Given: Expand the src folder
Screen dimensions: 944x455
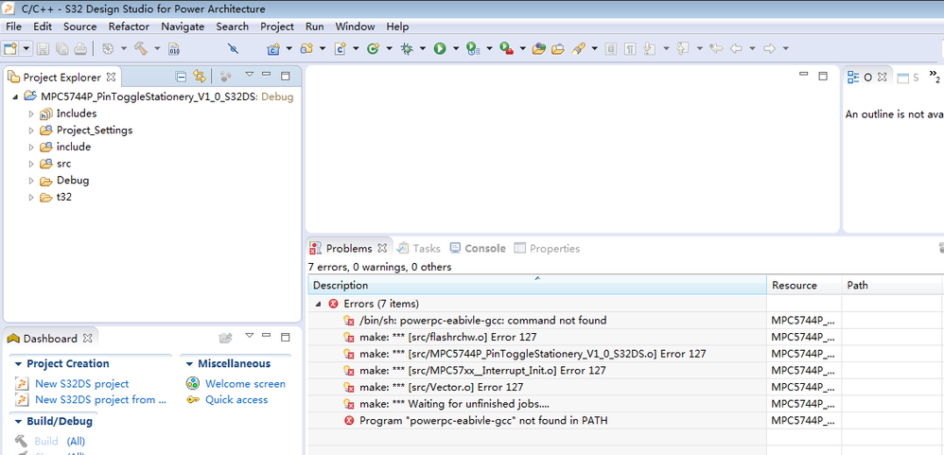Looking at the screenshot, I should point(31,164).
